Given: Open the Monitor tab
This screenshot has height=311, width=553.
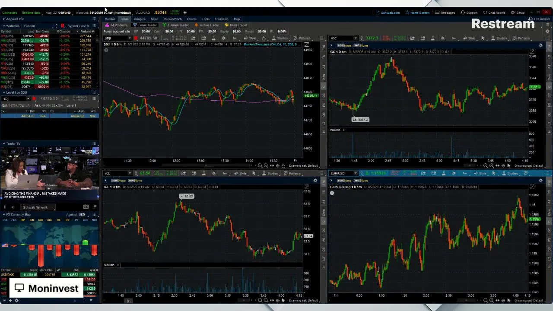Looking at the screenshot, I should [x=109, y=19].
